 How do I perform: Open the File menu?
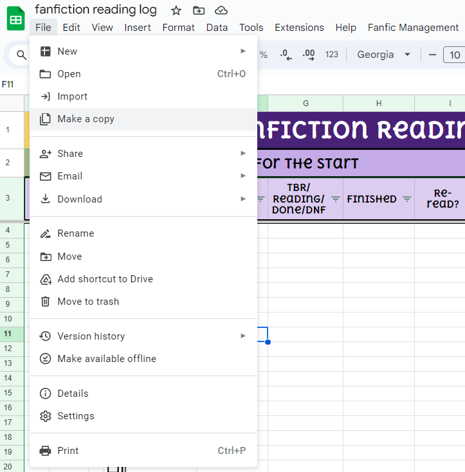pos(43,28)
